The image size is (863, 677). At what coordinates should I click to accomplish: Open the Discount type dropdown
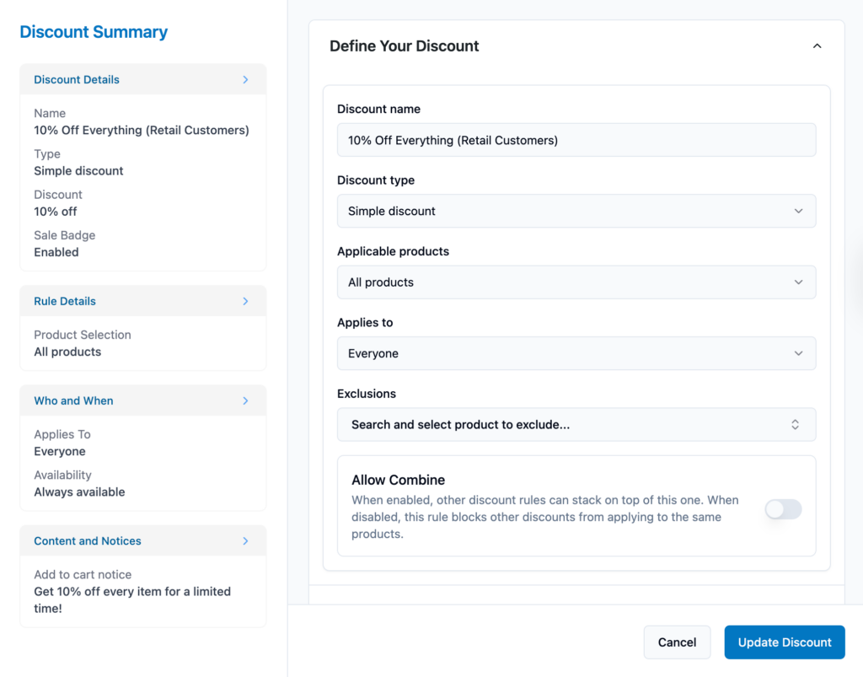[576, 211]
